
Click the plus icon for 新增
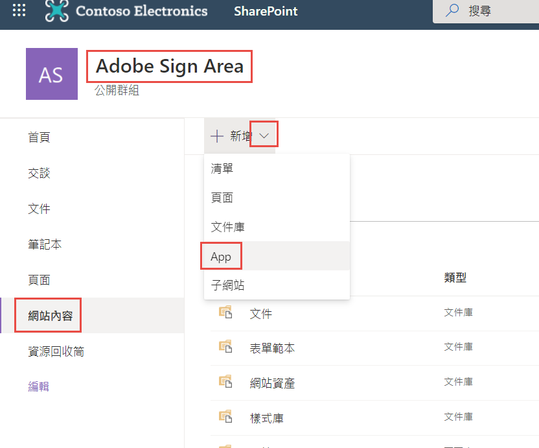pyautogui.click(x=217, y=136)
